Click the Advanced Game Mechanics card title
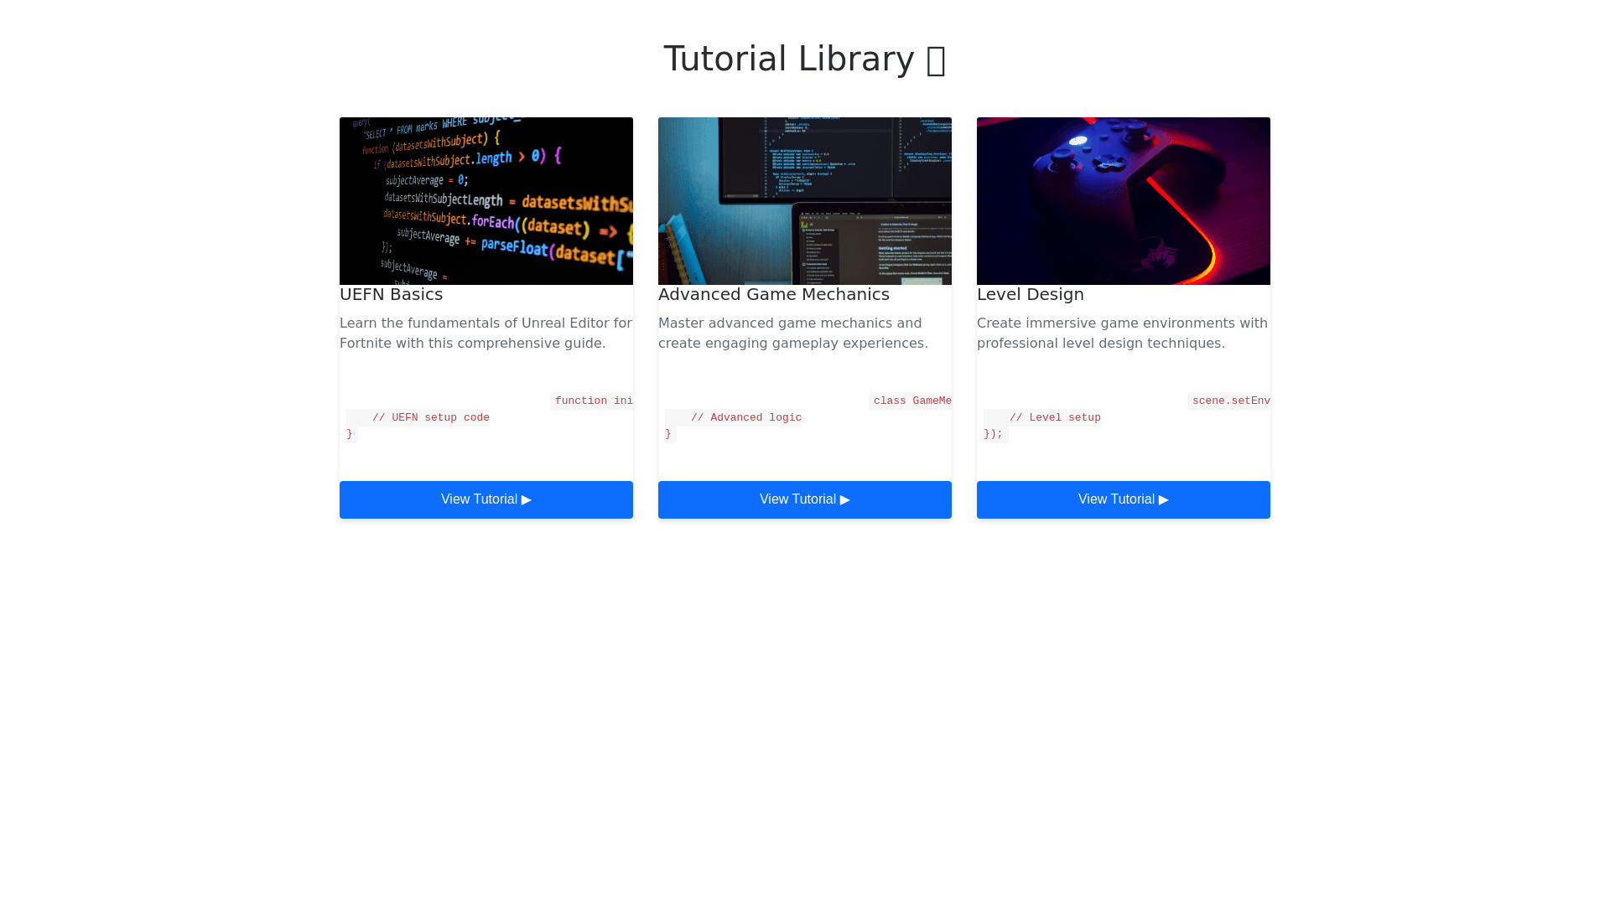This screenshot has height=905, width=1610. [773, 294]
